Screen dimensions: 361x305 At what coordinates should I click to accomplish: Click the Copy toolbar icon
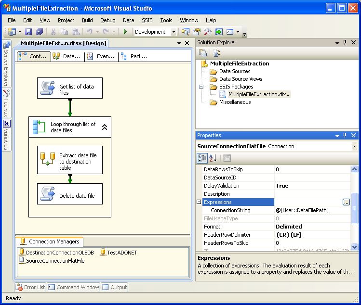64,32
